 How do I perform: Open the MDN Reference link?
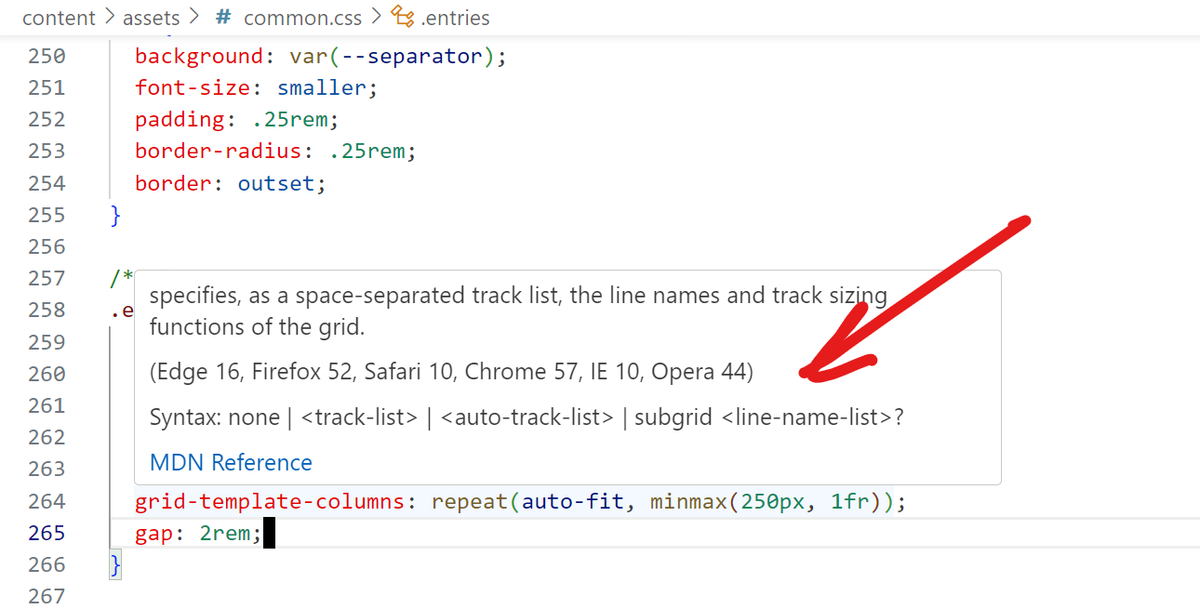(x=231, y=463)
